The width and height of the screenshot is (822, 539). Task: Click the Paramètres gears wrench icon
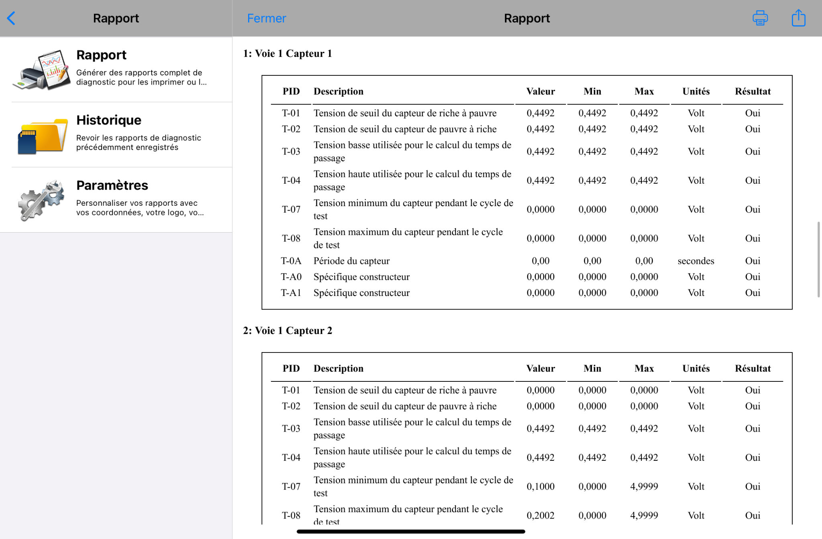41,200
